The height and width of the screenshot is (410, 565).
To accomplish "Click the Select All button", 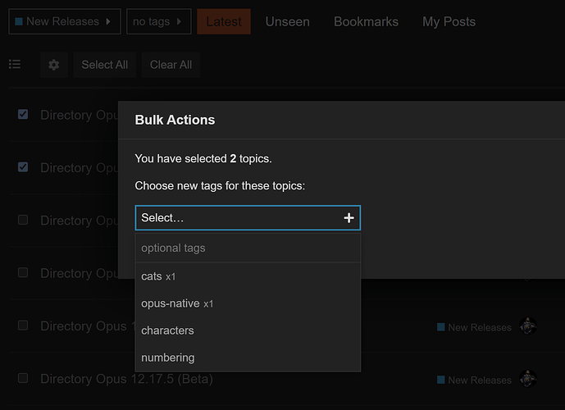I will point(104,65).
